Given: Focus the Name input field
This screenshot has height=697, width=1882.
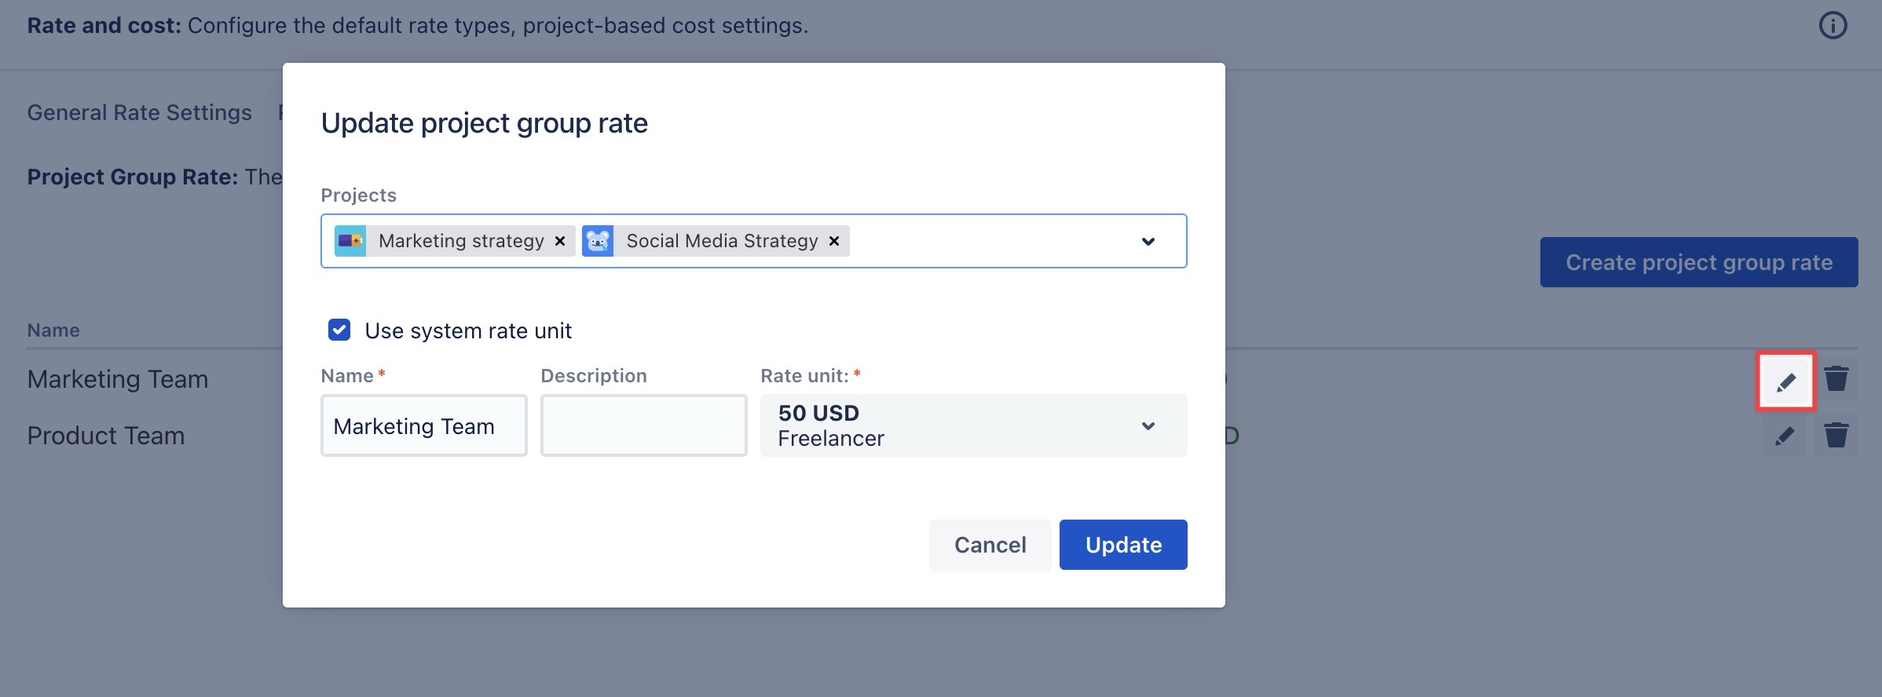Looking at the screenshot, I should [x=423, y=425].
